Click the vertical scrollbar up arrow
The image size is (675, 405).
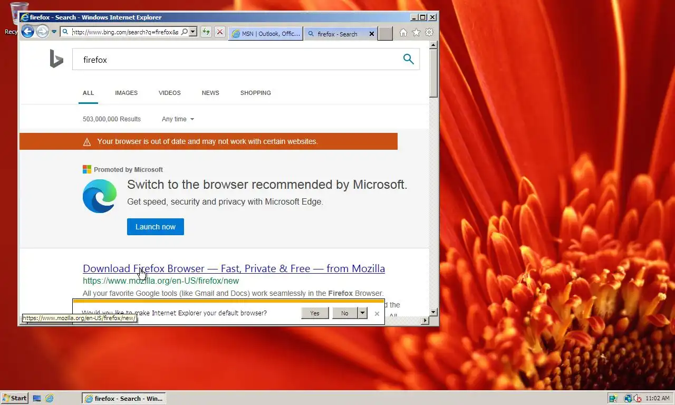pyautogui.click(x=433, y=45)
